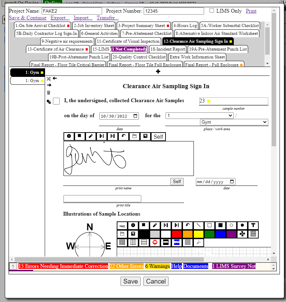Pick the red color swatch

(x=176, y=234)
